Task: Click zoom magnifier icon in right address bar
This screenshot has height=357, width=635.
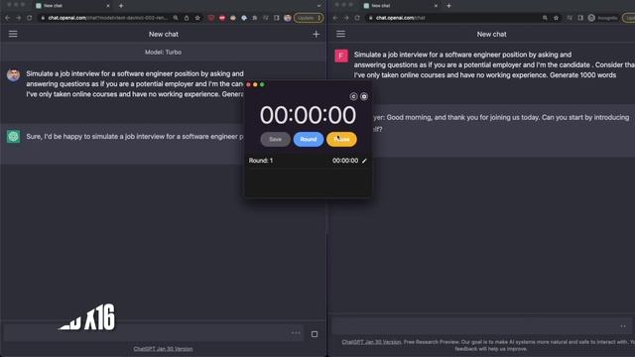Action: click(x=545, y=18)
